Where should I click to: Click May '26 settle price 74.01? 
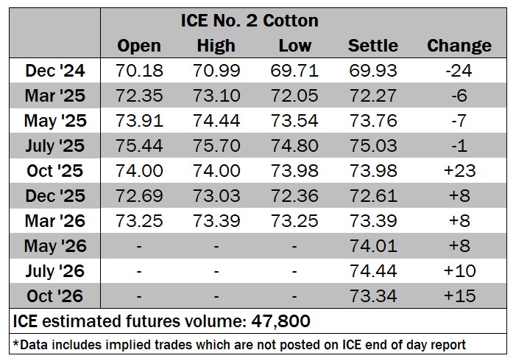click(372, 246)
